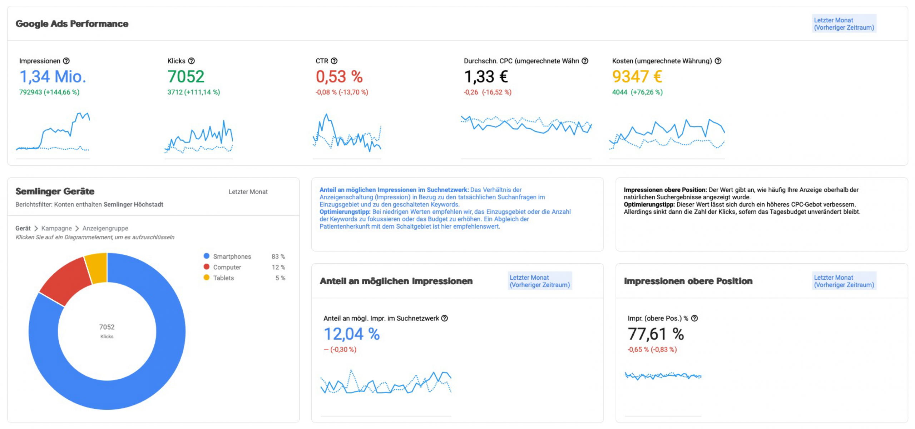Toggle Smartphones legend entry
This screenshot has height=429, width=915.
tap(232, 256)
